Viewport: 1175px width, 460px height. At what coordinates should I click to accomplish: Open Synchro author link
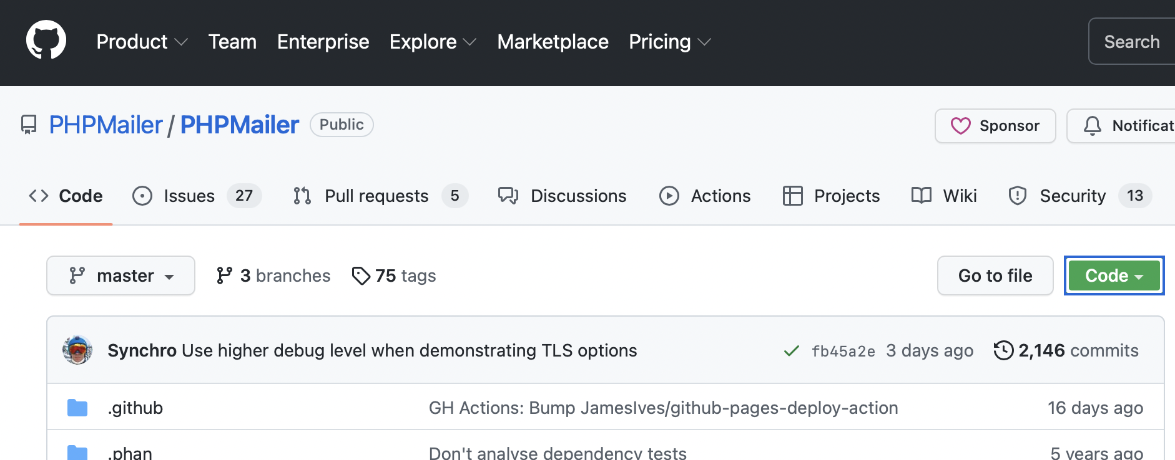[x=142, y=350]
